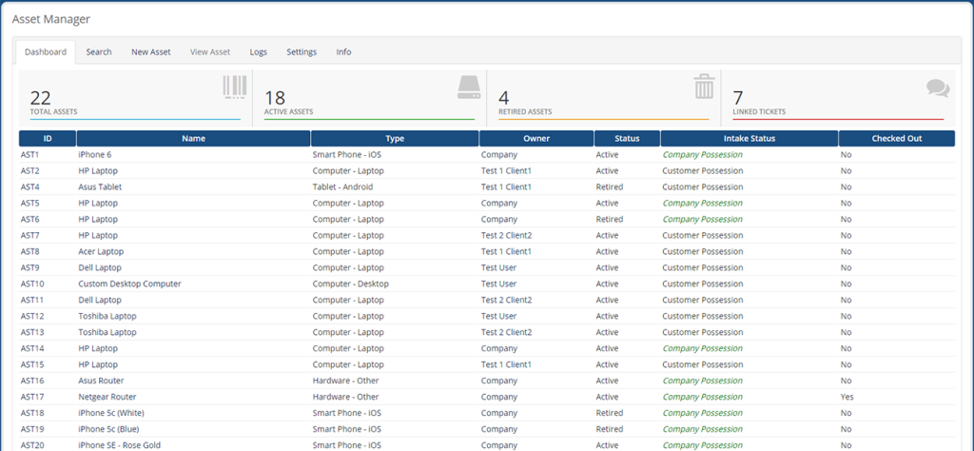Sort by the Name column header
The width and height of the screenshot is (974, 451).
[x=193, y=139]
